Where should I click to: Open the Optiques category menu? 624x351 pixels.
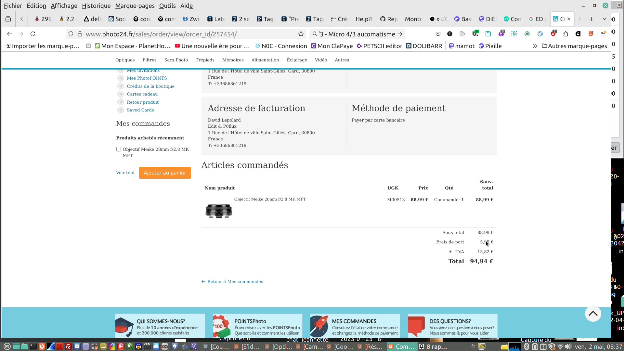[x=125, y=60]
